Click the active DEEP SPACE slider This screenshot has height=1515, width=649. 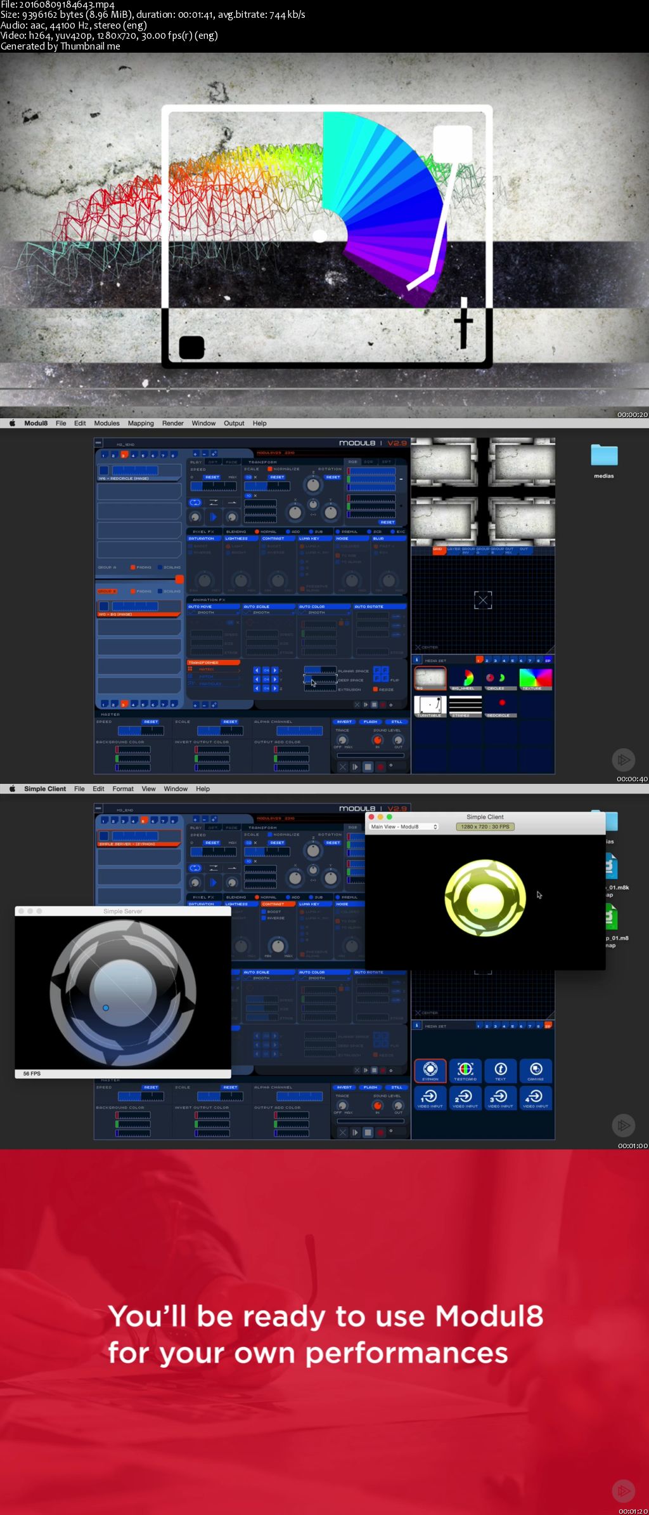320,679
